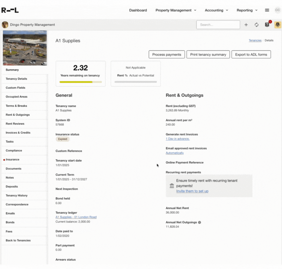Open help icon with notification badge
This screenshot has height=269, width=282.
267,25
